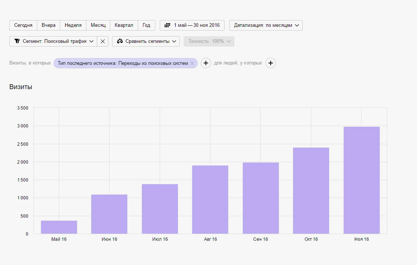Click the funnel filter icon in segment button
The image size is (417, 265).
pos(17,41)
